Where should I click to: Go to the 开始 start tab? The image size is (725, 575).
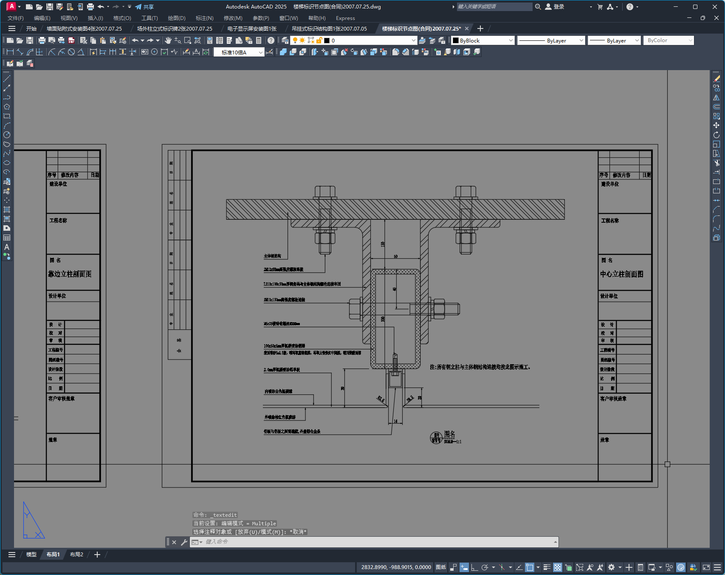click(31, 29)
